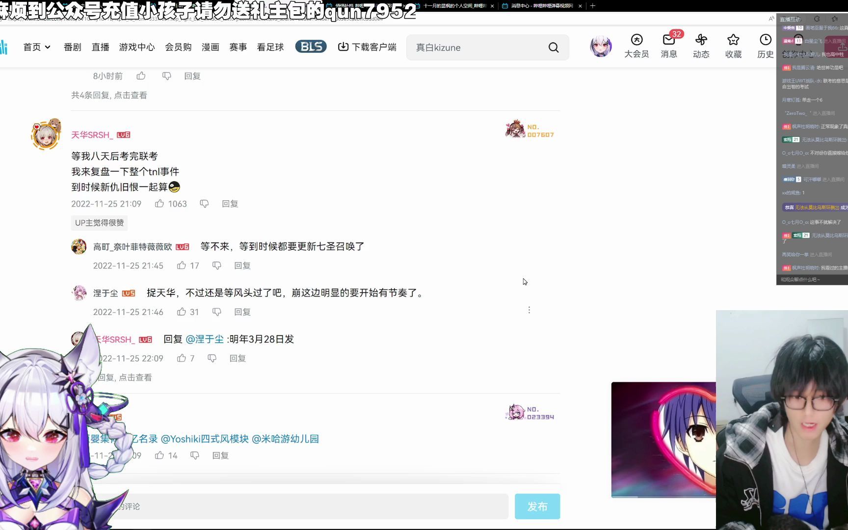
Task: Click 涅于尘 avatar
Action: (79, 293)
